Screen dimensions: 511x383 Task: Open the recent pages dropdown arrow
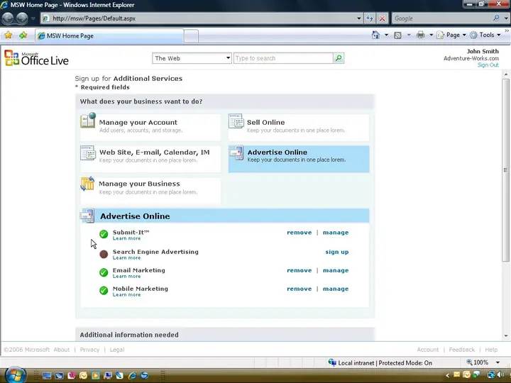[x=33, y=18]
